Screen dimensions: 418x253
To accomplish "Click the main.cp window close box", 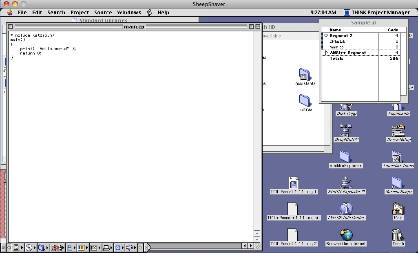I will (10, 26).
